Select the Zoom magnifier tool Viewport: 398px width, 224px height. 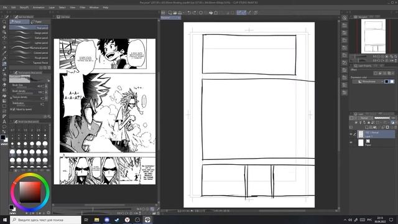coord(4,22)
